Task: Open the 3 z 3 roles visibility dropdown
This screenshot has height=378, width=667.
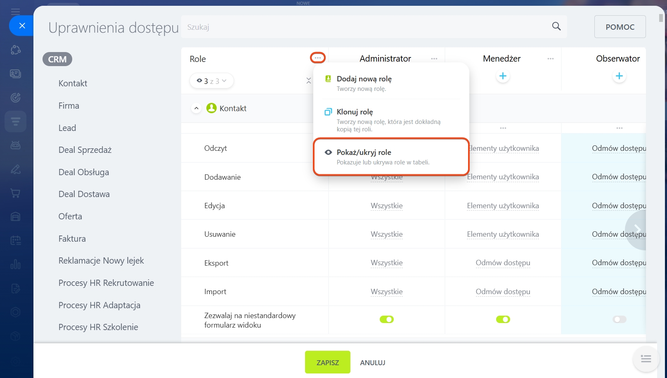Action: click(212, 81)
